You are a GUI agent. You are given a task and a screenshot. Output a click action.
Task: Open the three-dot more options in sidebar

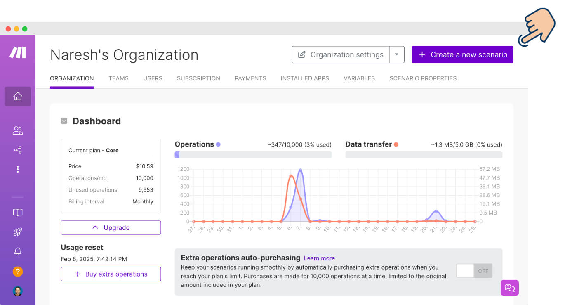[x=17, y=169]
